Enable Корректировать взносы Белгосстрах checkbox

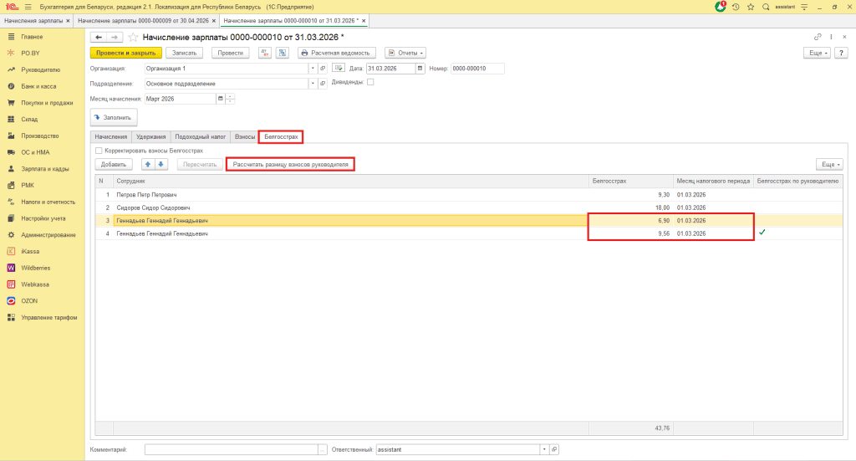99,151
